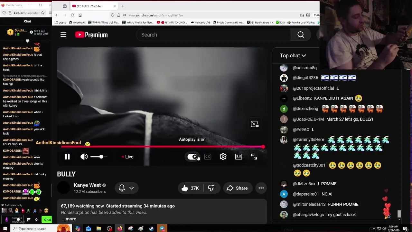Jump to the Live indicator
412x232 pixels.
tap(127, 157)
